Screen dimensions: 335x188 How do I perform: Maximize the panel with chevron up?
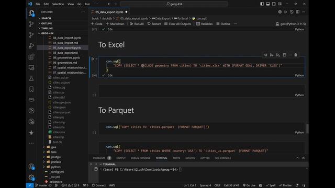click(297, 158)
